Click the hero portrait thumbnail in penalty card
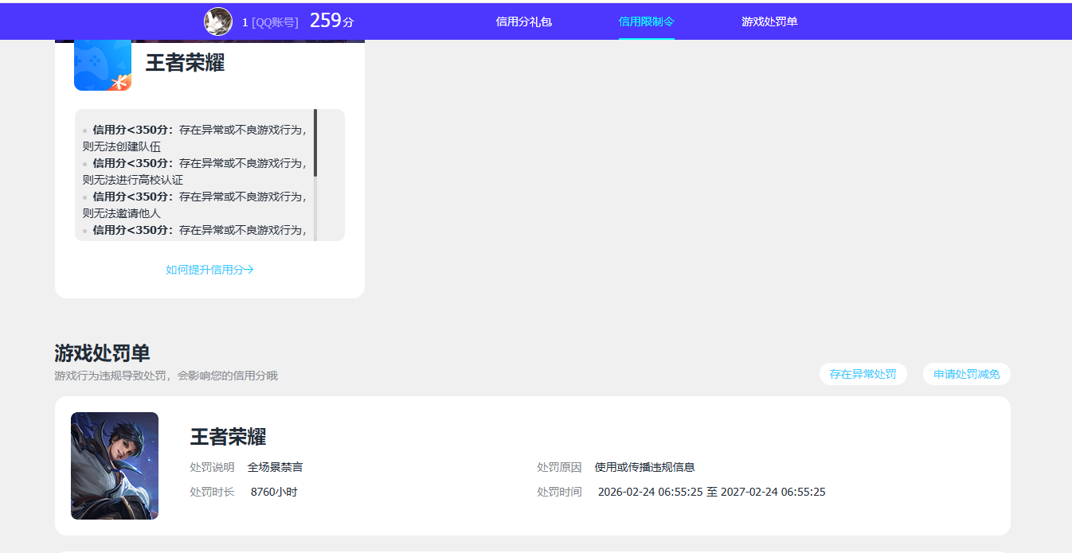The height and width of the screenshot is (553, 1072). [x=115, y=465]
